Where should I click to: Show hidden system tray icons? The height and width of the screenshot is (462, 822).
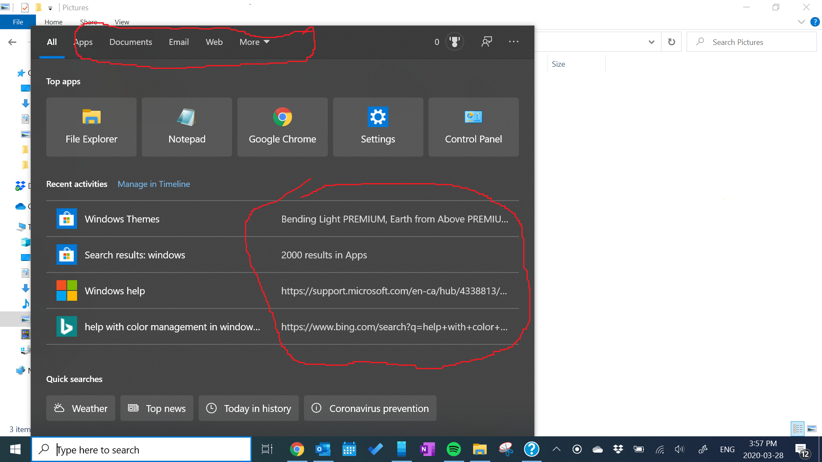point(557,449)
